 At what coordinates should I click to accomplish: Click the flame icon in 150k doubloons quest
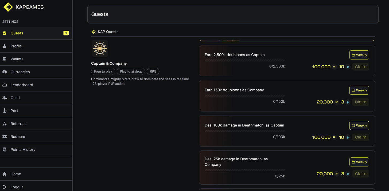(x=348, y=102)
